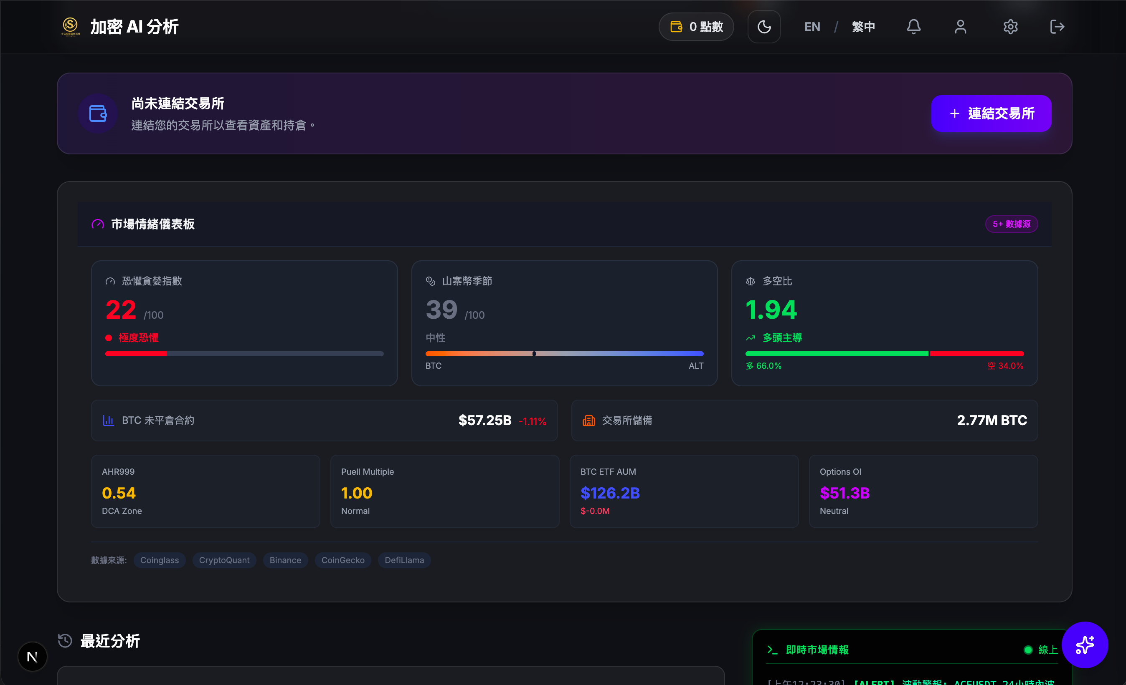Click the notification bell icon
The width and height of the screenshot is (1126, 685).
913,26
